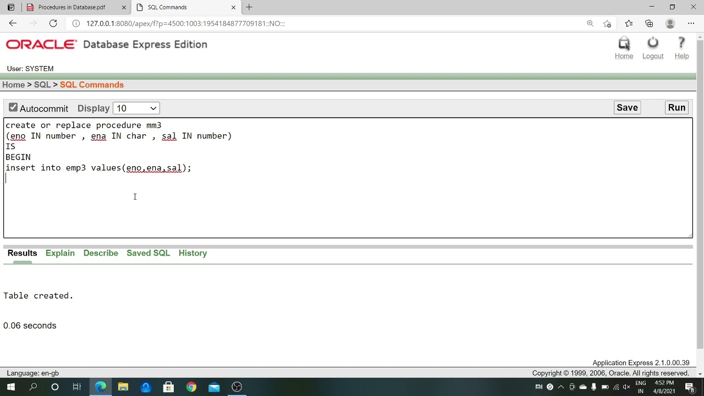The image size is (704, 396).
Task: Open Google Chrome from taskbar
Action: click(191, 387)
